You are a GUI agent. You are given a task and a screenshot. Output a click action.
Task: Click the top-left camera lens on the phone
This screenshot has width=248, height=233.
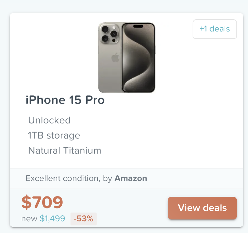click(105, 30)
